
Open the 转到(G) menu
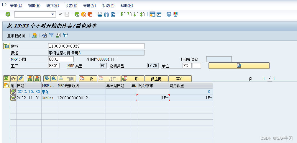click(53, 6)
